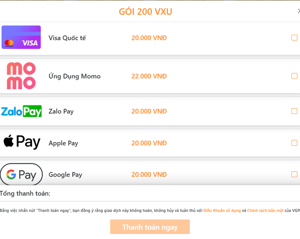Check the Apple Pay payment option box
The width and height of the screenshot is (300, 239).
(294, 143)
